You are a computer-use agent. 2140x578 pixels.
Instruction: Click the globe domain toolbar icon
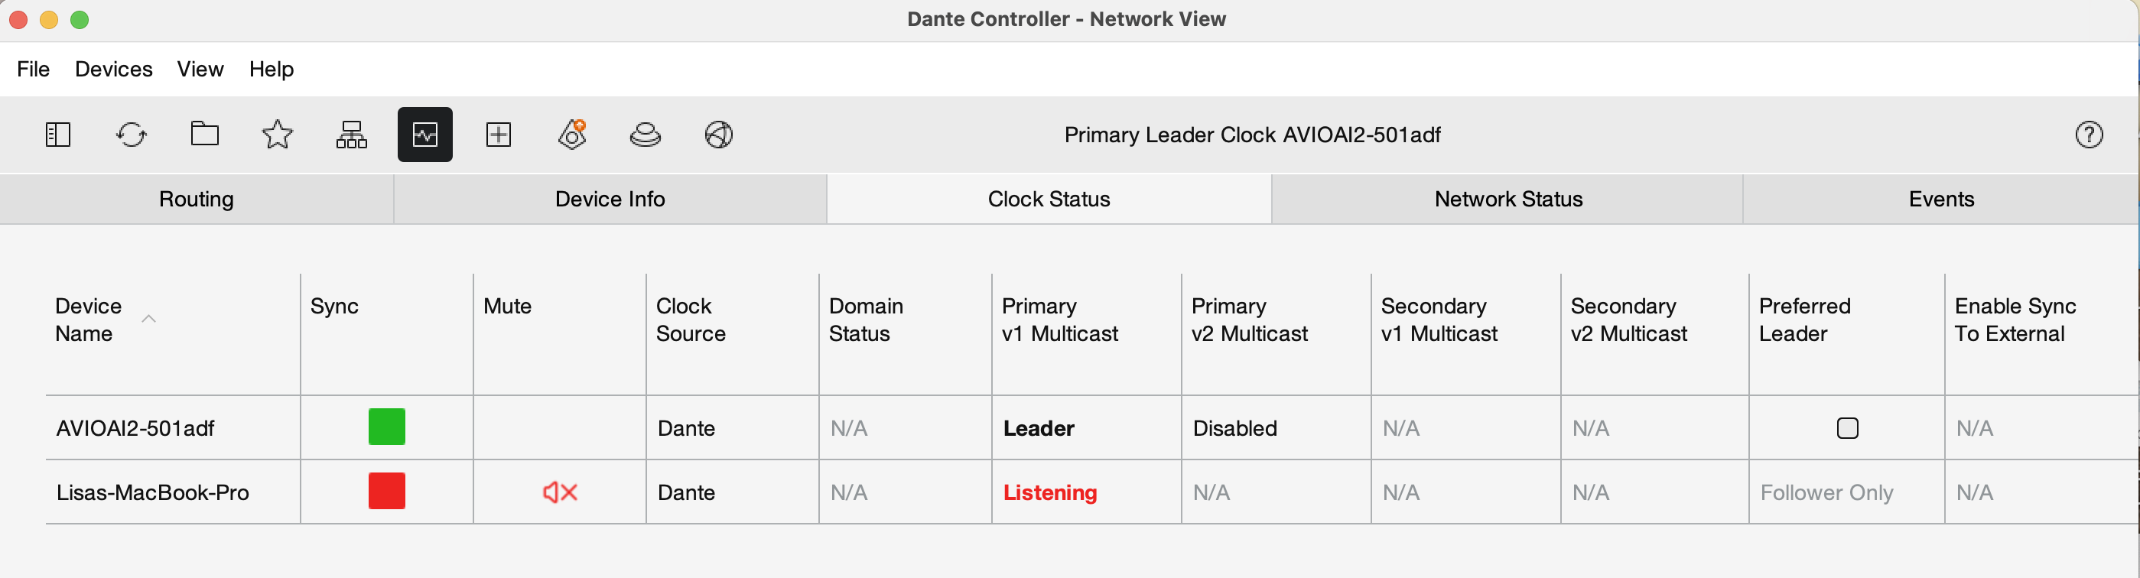click(719, 135)
